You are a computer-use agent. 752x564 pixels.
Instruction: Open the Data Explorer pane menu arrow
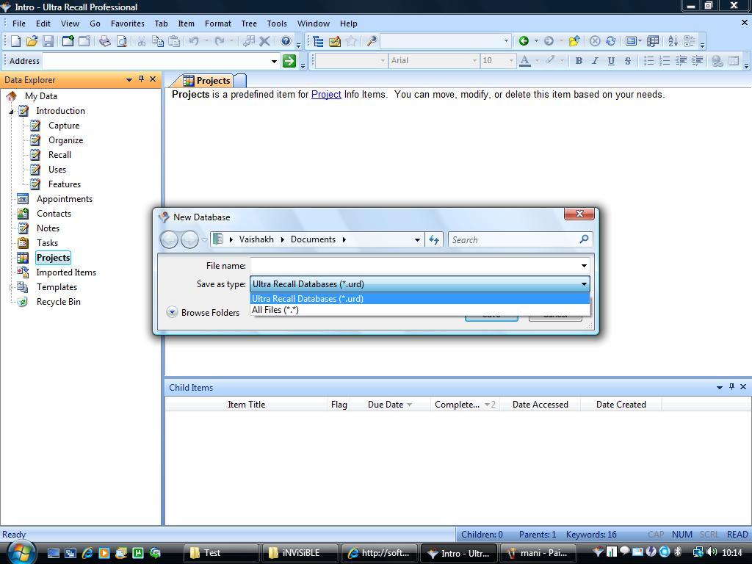pyautogui.click(x=129, y=79)
